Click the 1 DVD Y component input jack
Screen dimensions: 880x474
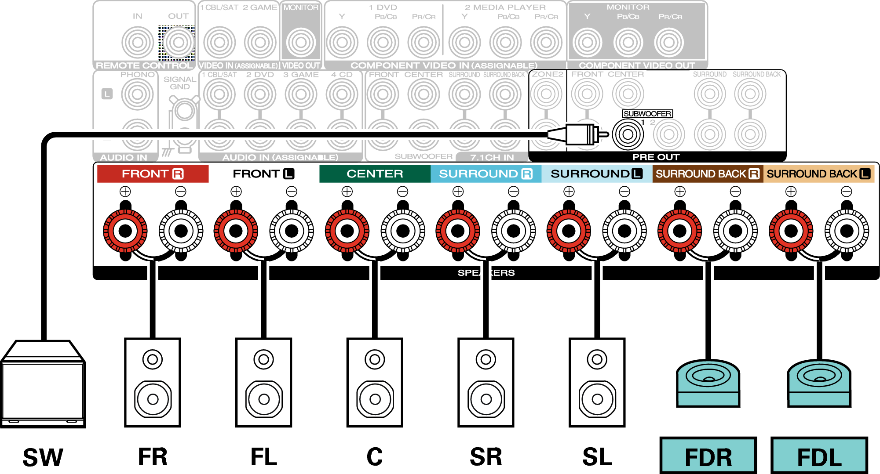click(342, 43)
